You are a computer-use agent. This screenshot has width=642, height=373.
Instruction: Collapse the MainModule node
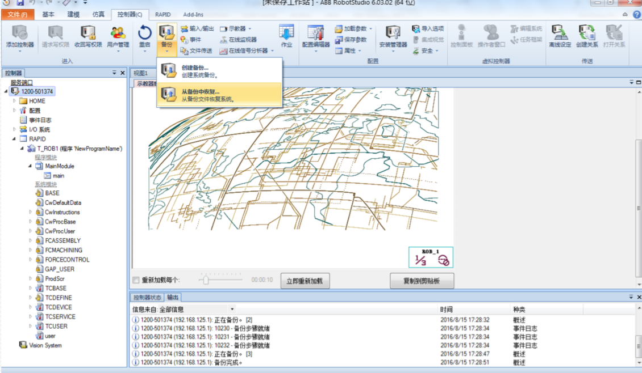coord(30,166)
